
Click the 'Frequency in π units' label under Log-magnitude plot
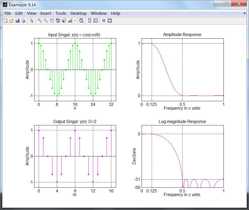[x=182, y=194]
